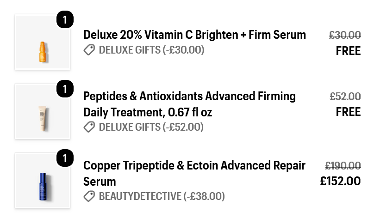Click the tag icon beside DELUXE GIFTS (-£52.00)
Screen dimensions: 380x218
89,127
